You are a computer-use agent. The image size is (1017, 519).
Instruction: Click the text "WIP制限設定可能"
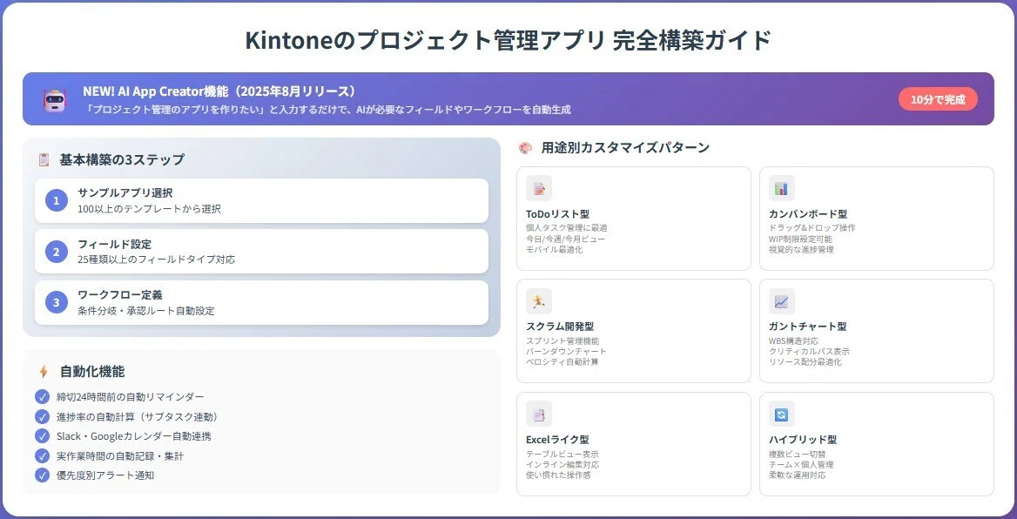[802, 239]
